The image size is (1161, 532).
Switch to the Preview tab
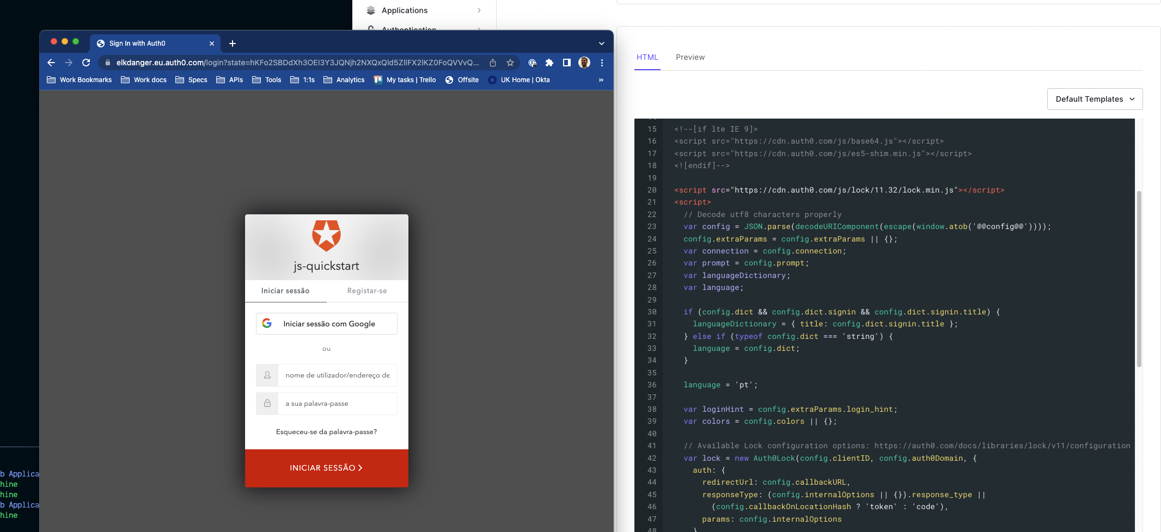[690, 57]
